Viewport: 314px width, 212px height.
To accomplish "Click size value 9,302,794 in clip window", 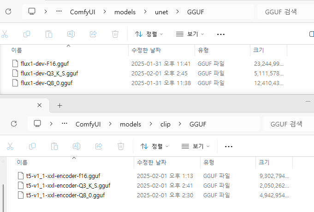I will (274, 176).
